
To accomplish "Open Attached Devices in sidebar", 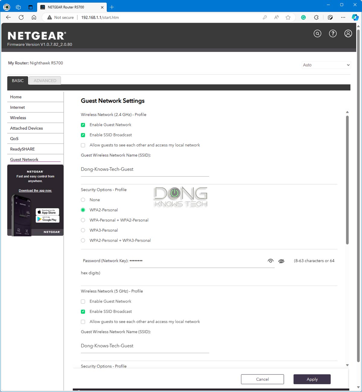I will pos(35,128).
